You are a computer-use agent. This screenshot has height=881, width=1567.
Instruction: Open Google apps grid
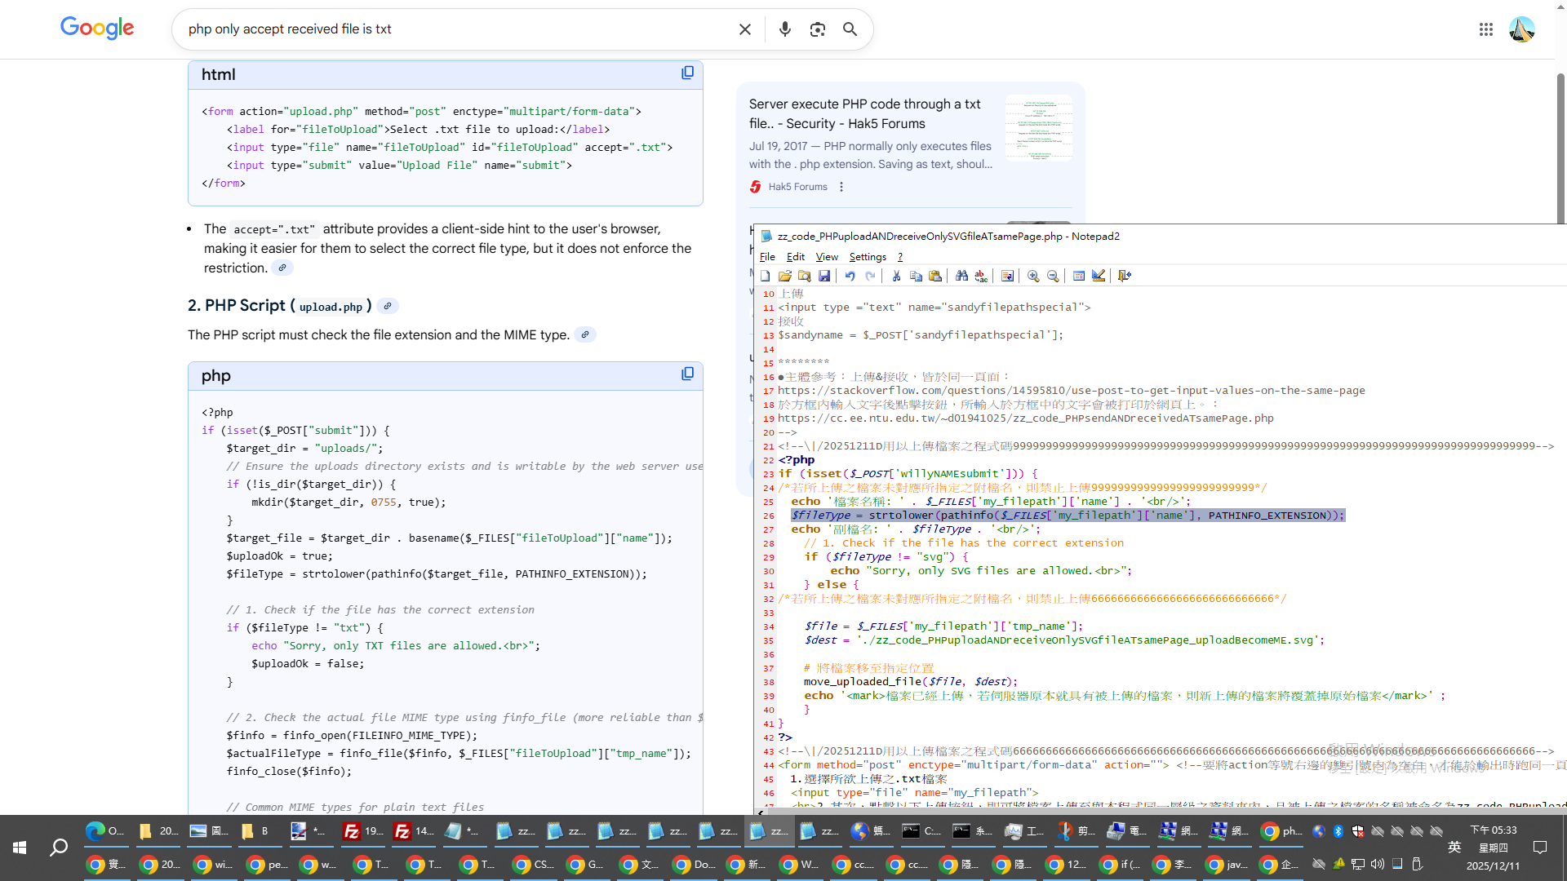click(1485, 29)
